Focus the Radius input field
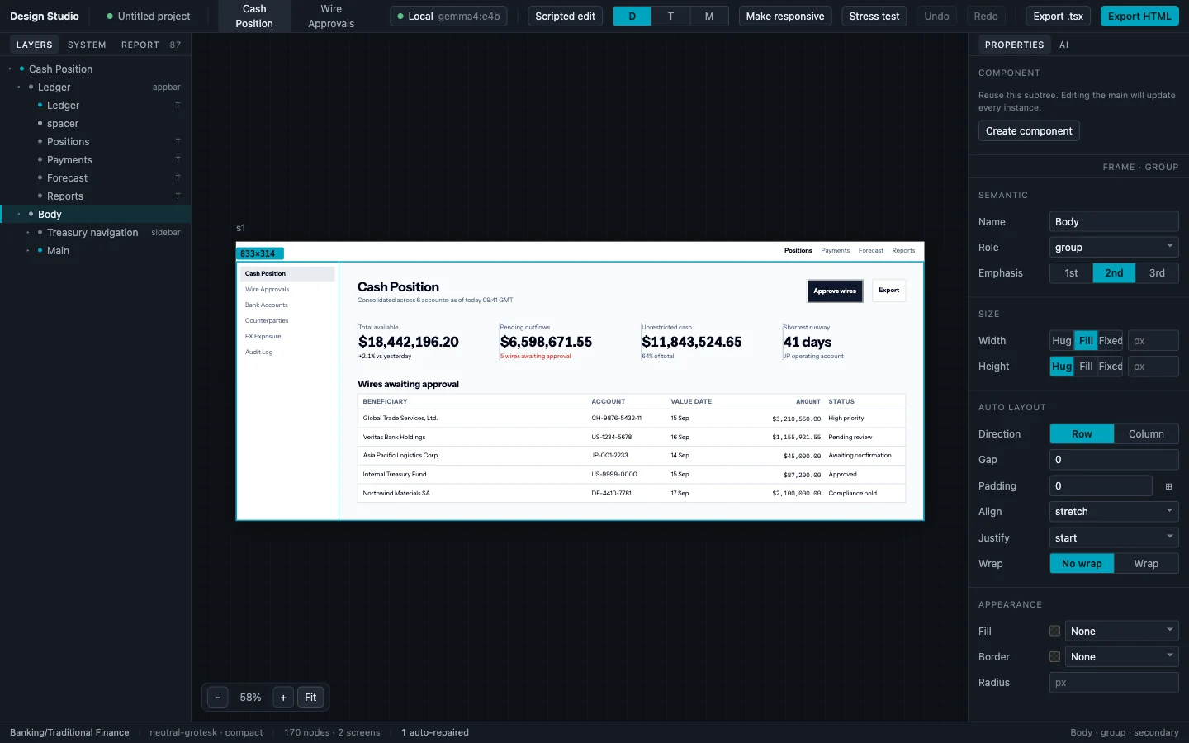1189x743 pixels. 1114,683
